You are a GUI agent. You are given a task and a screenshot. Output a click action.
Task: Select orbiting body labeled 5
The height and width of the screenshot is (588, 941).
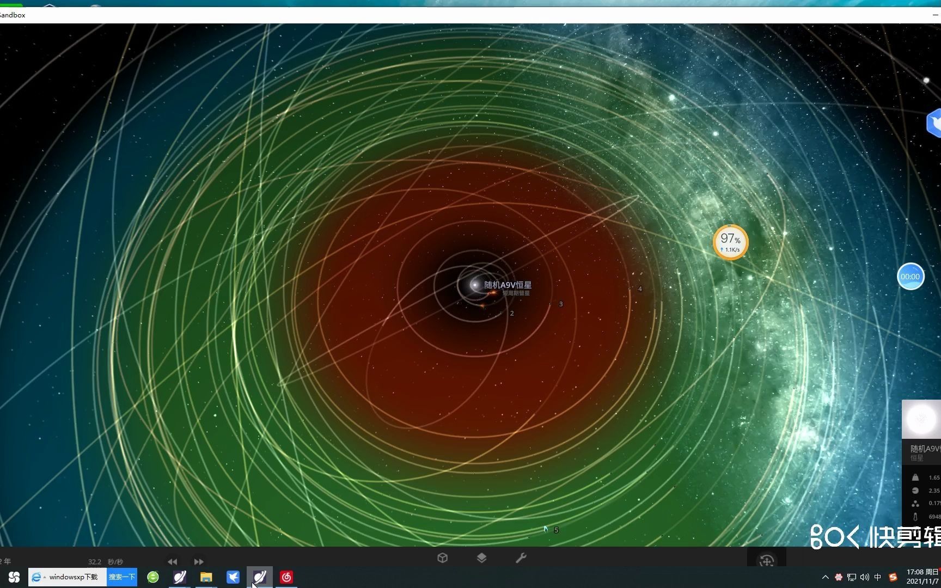point(556,530)
